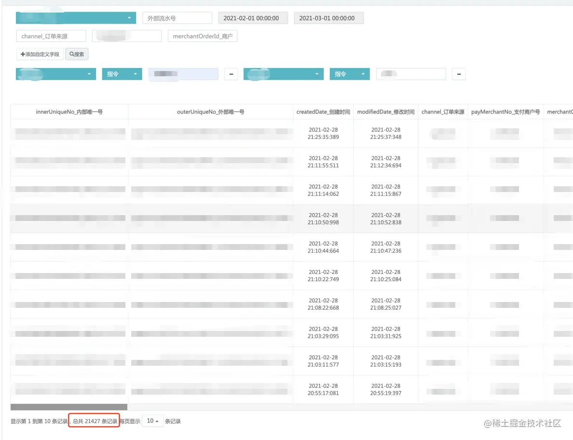Select modified time 21:03:15:193 cell
Image resolution: width=573 pixels, height=440 pixels.
(x=385, y=361)
